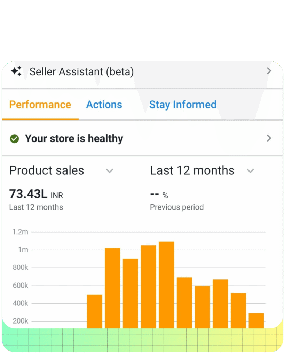Select the tallest bar in the sales chart

[166, 284]
